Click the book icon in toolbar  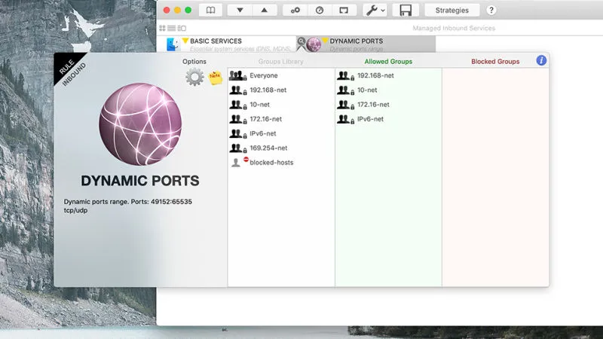(x=210, y=11)
